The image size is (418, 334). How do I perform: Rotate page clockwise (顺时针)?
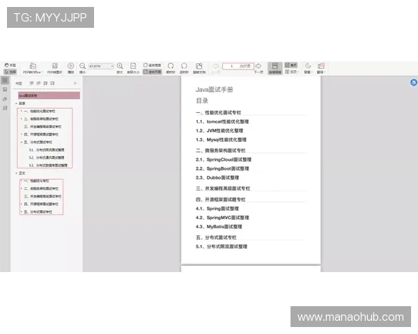click(171, 68)
